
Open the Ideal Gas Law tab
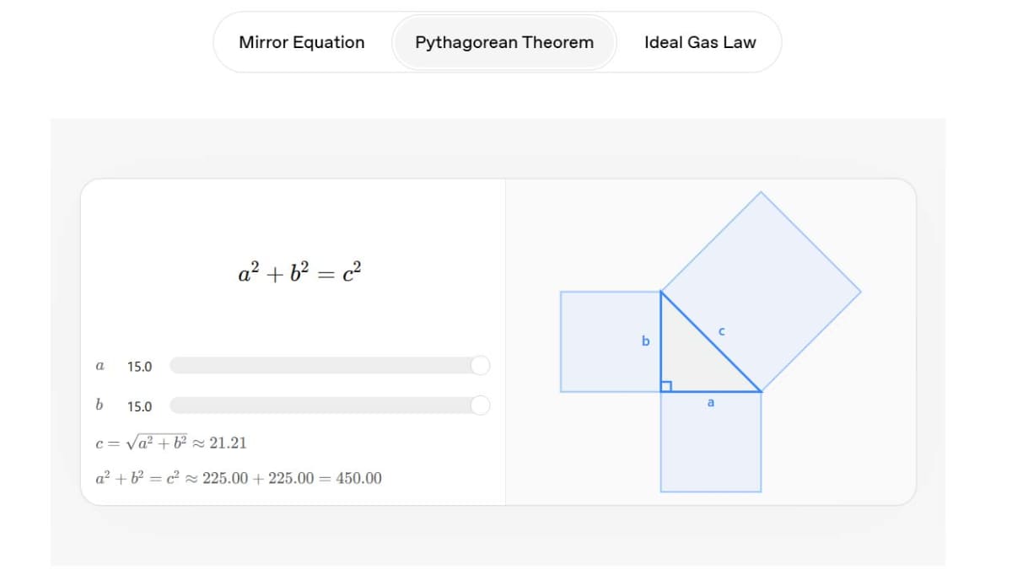click(x=700, y=42)
